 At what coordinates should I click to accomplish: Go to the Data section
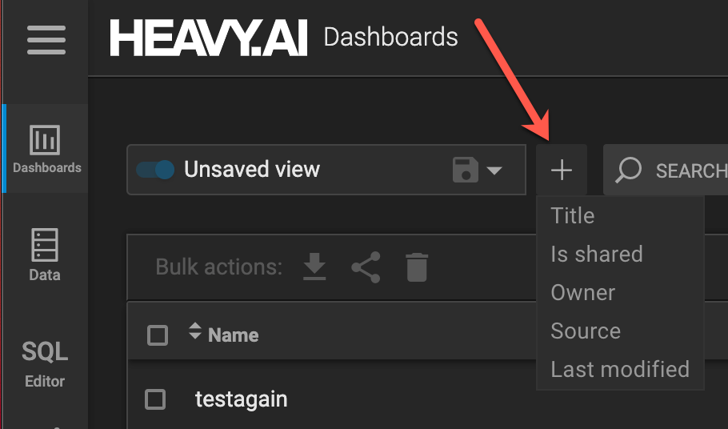pyautogui.click(x=45, y=255)
